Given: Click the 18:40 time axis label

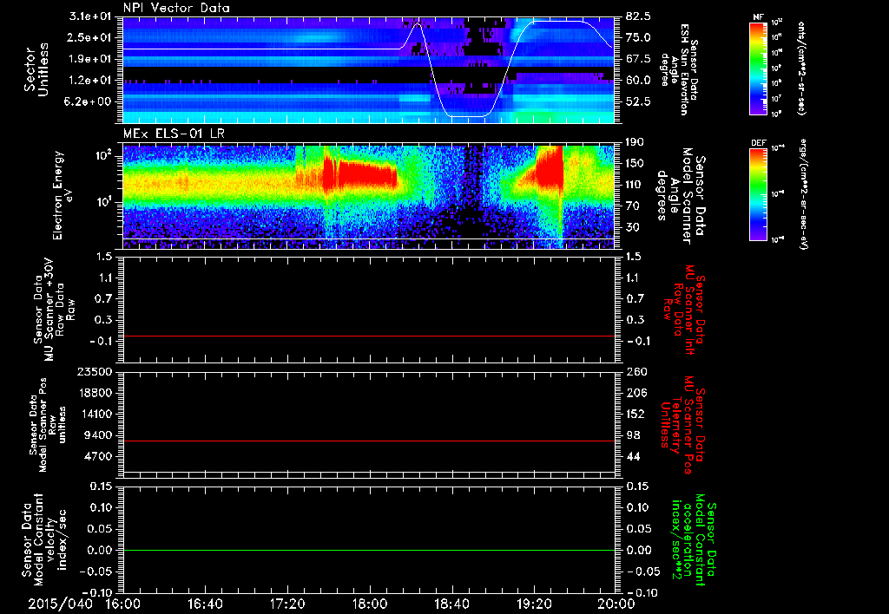Looking at the screenshot, I should [x=451, y=604].
